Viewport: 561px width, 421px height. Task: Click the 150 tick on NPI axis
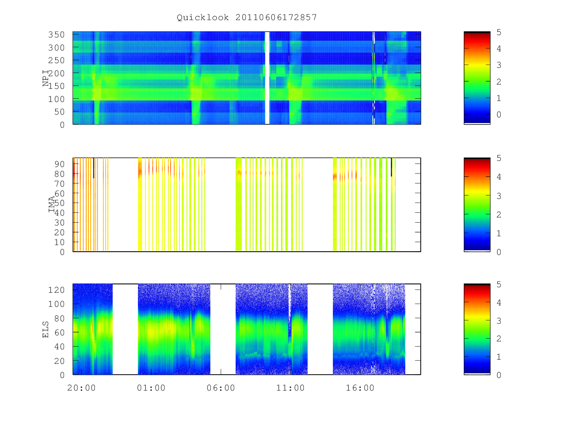click(57, 86)
